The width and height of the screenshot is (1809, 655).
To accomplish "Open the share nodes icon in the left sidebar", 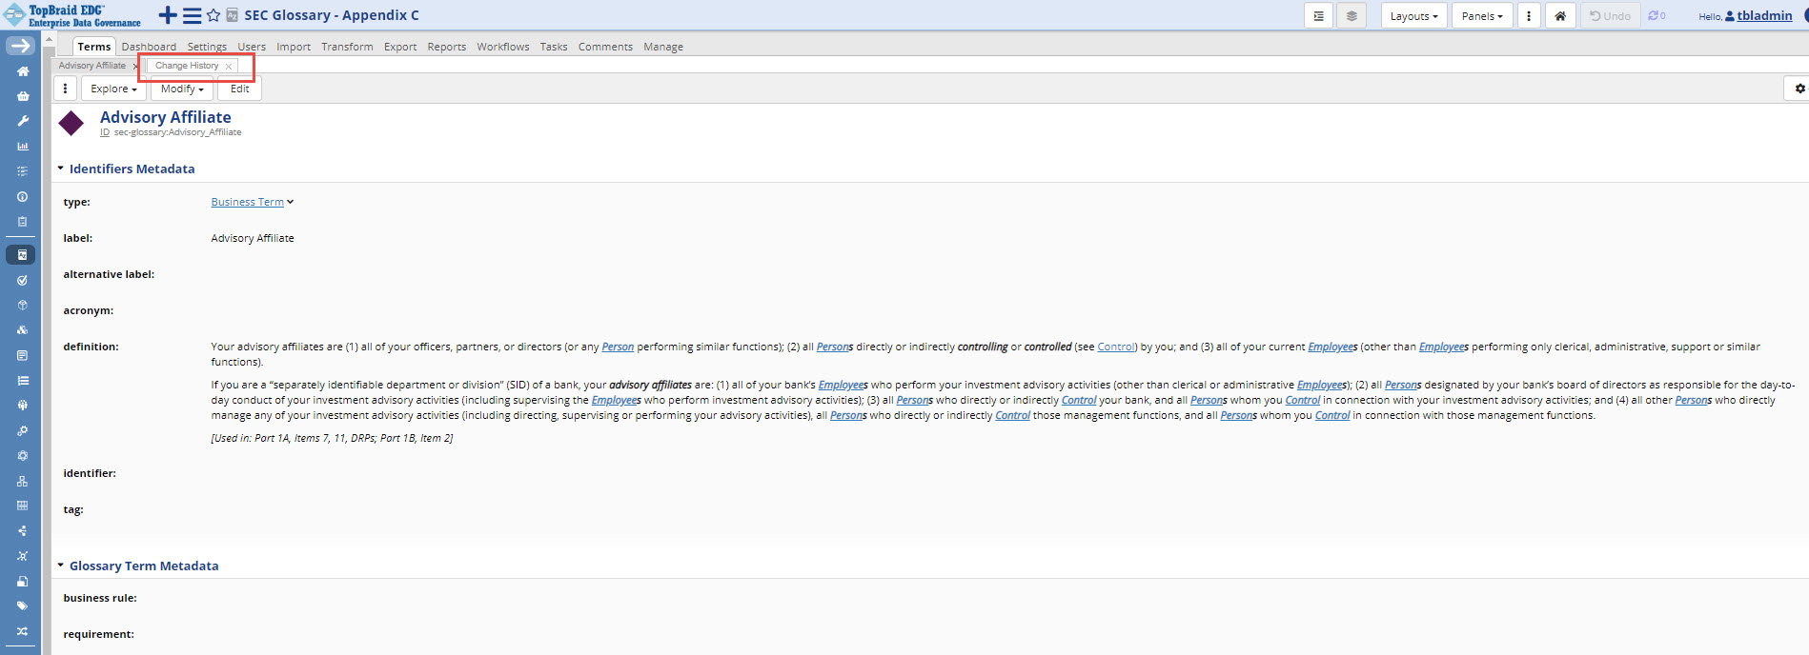I will pos(22,531).
